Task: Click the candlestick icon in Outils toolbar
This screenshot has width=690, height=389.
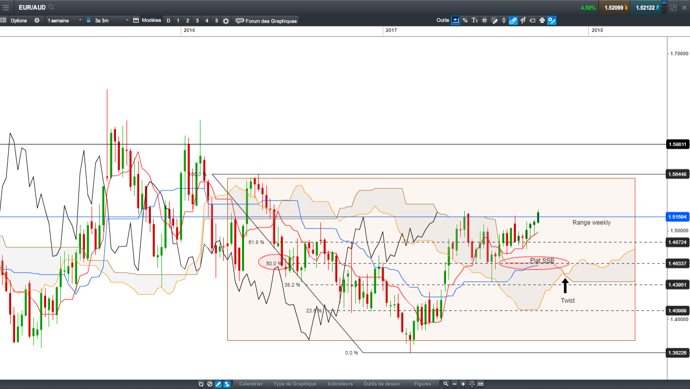Action: point(503,20)
